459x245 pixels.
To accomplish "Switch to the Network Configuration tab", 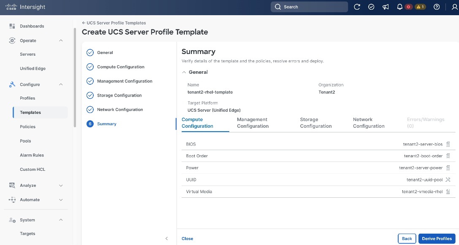I will [369, 123].
